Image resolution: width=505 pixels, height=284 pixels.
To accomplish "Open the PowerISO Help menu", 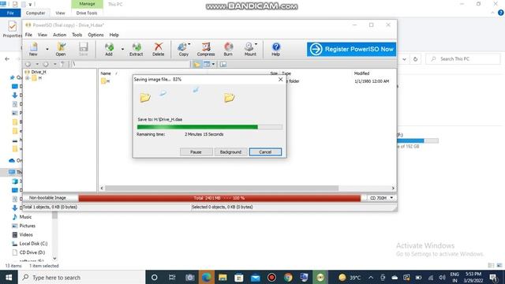I will (114, 35).
